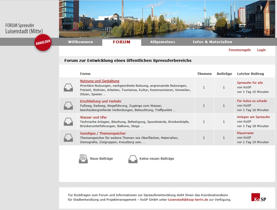The height and width of the screenshot is (210, 277).
Task: Click the red ANMELDEN badge
Action: [42, 43]
